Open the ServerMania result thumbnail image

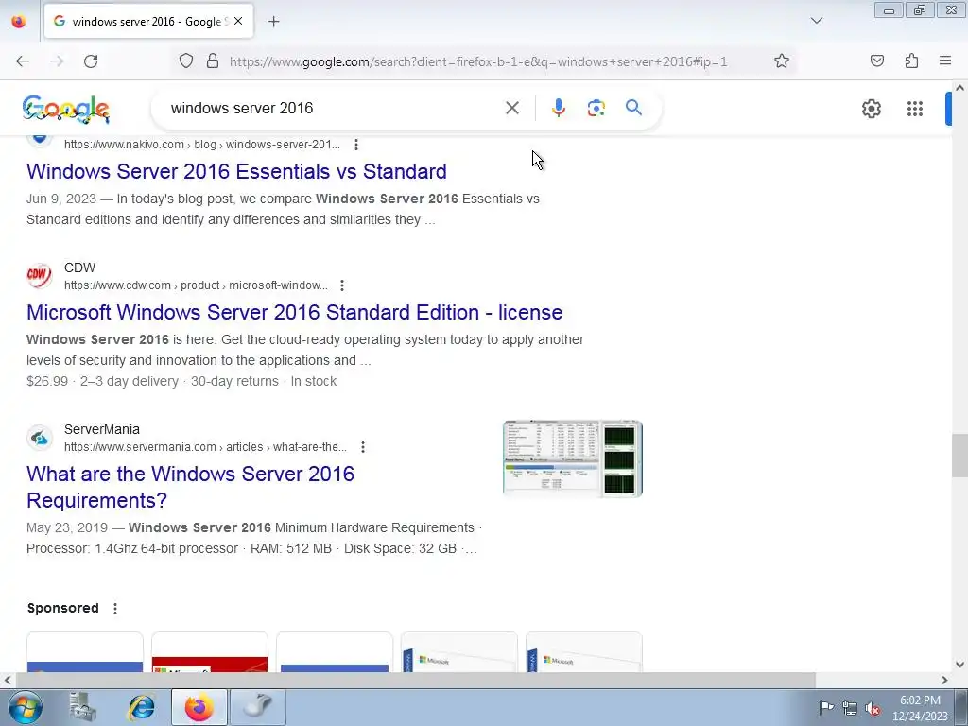(573, 458)
